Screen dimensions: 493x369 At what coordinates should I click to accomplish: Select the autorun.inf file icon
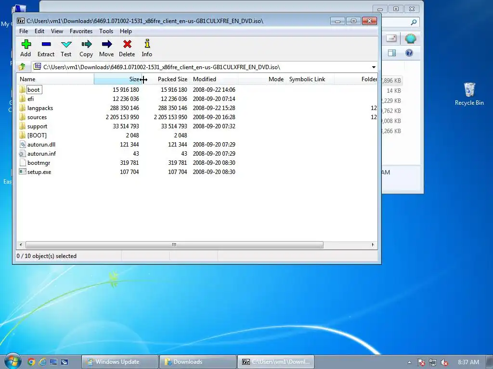pos(22,153)
